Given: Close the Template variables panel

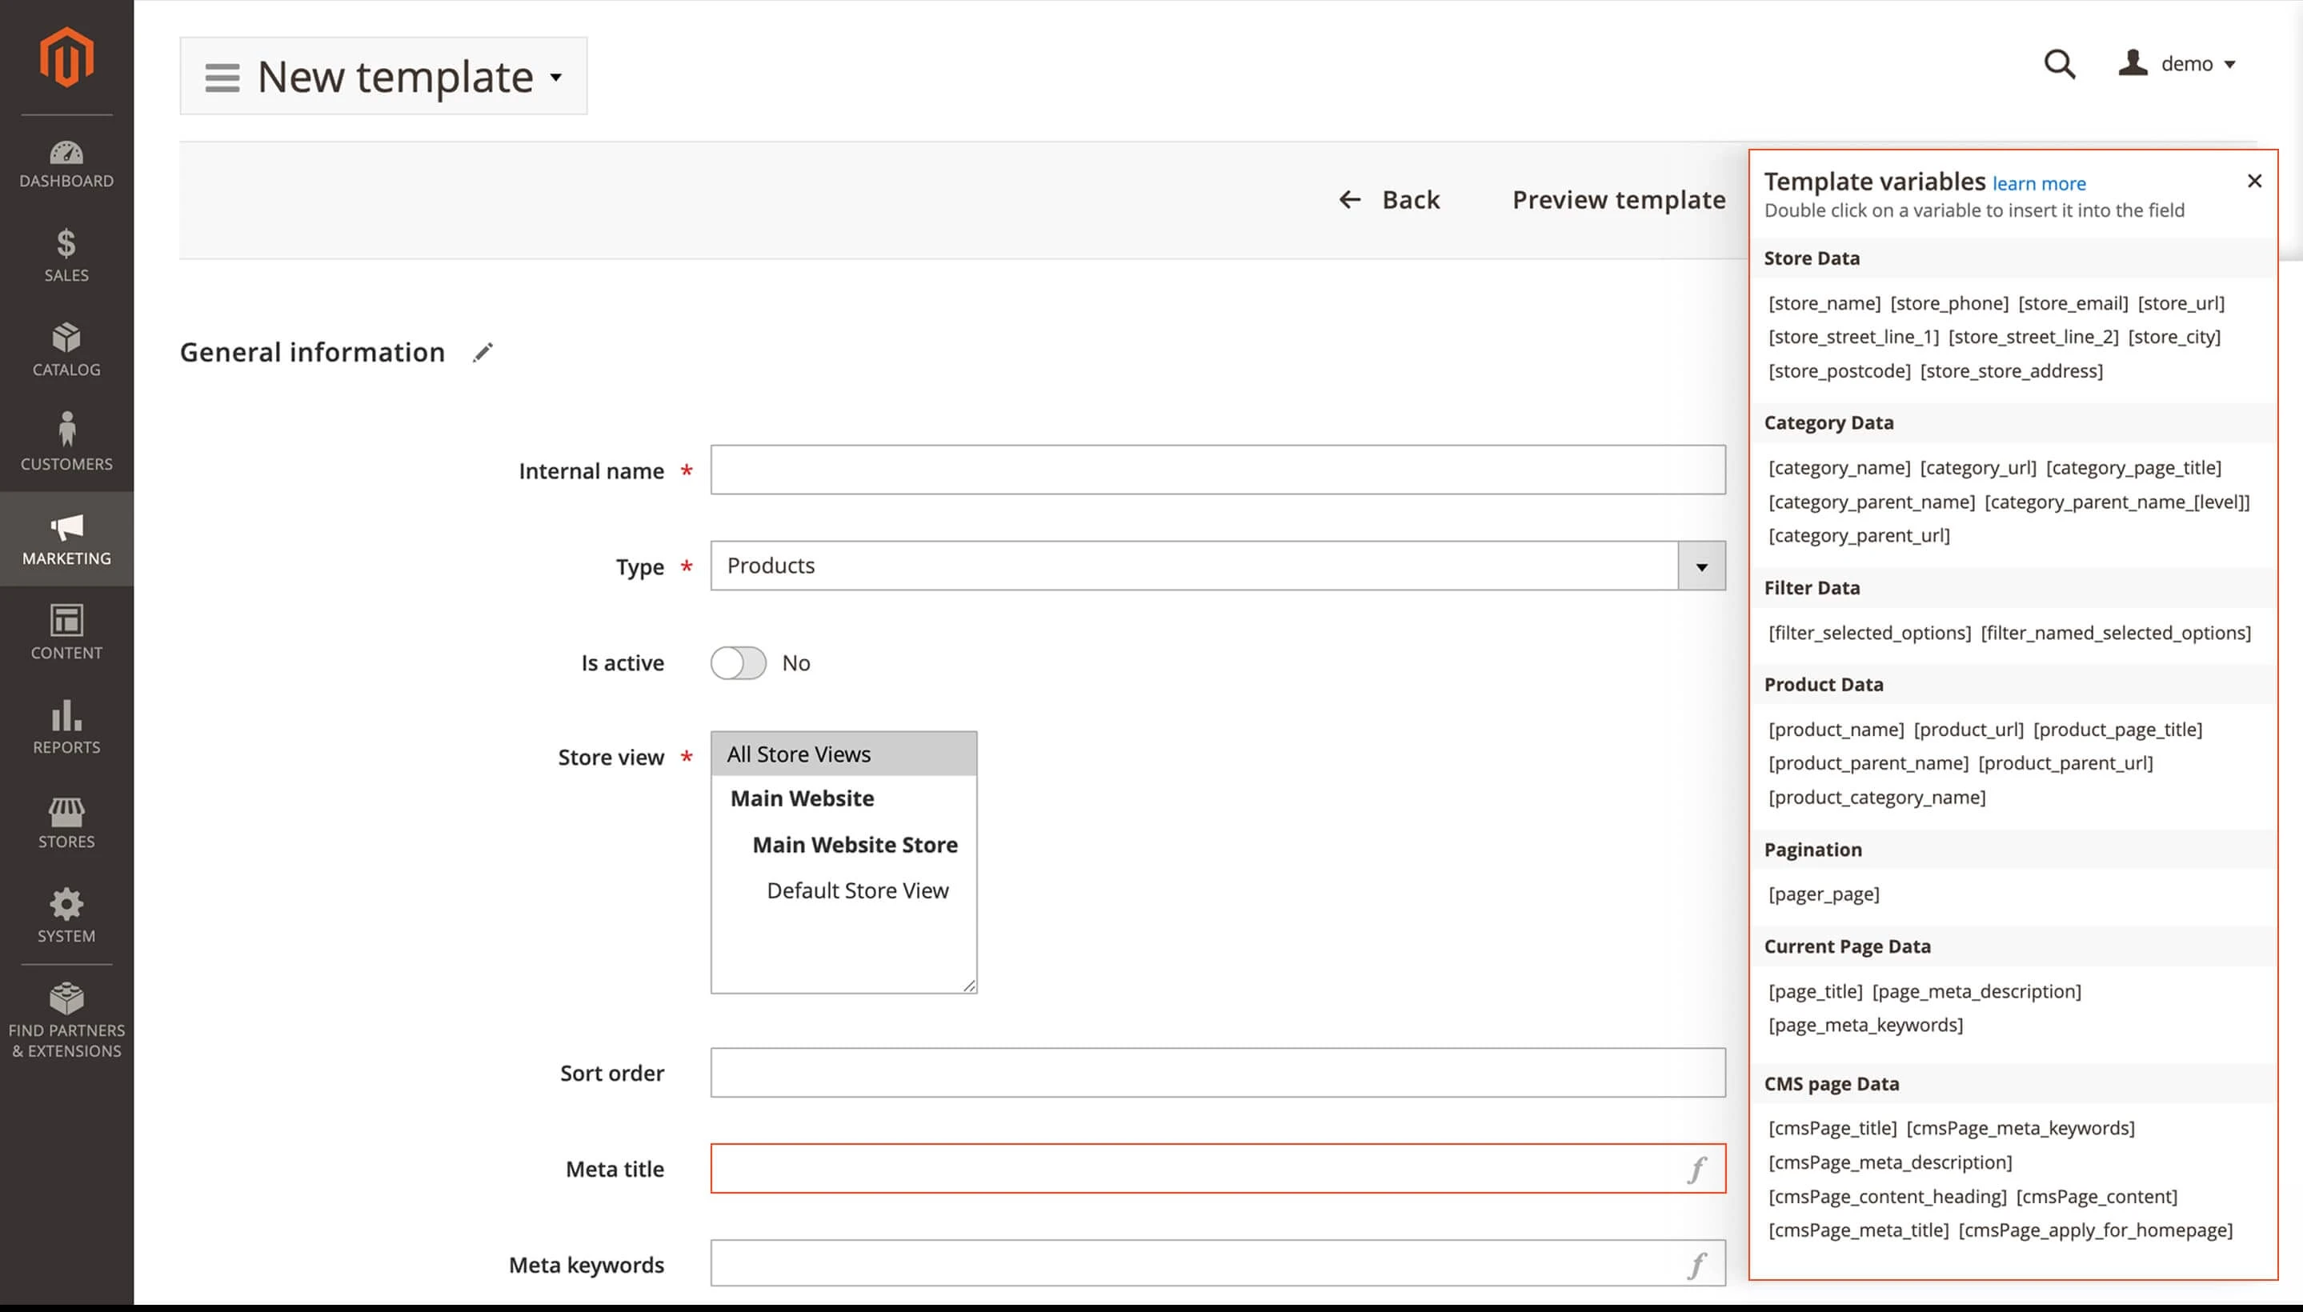Looking at the screenshot, I should [x=2254, y=180].
